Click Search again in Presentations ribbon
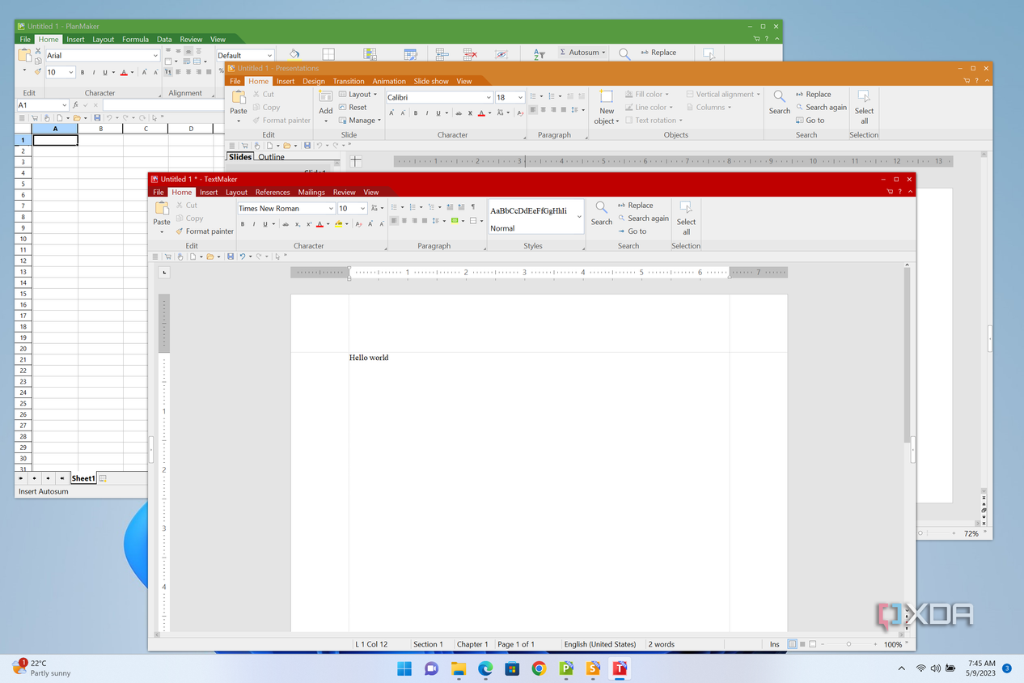The height and width of the screenshot is (683, 1024). [x=821, y=108]
